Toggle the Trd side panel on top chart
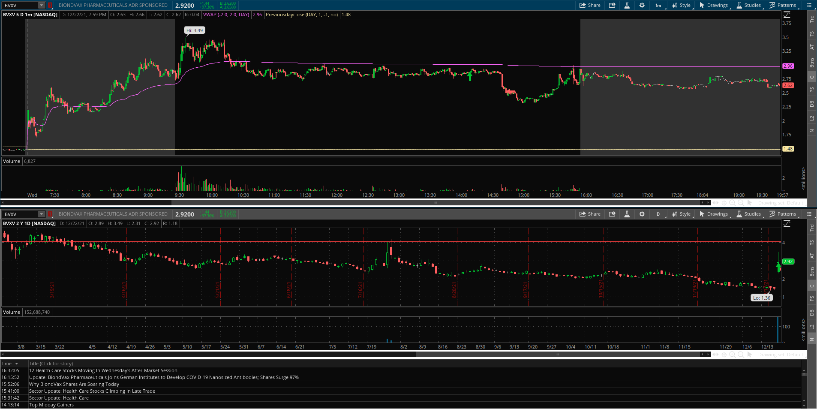 coord(811,19)
